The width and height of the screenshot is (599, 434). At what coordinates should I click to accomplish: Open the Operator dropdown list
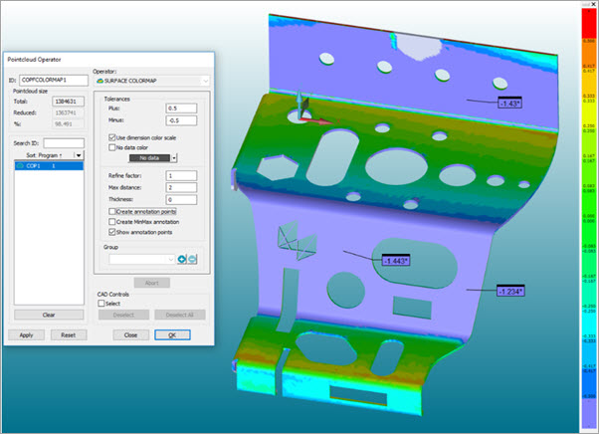click(206, 80)
